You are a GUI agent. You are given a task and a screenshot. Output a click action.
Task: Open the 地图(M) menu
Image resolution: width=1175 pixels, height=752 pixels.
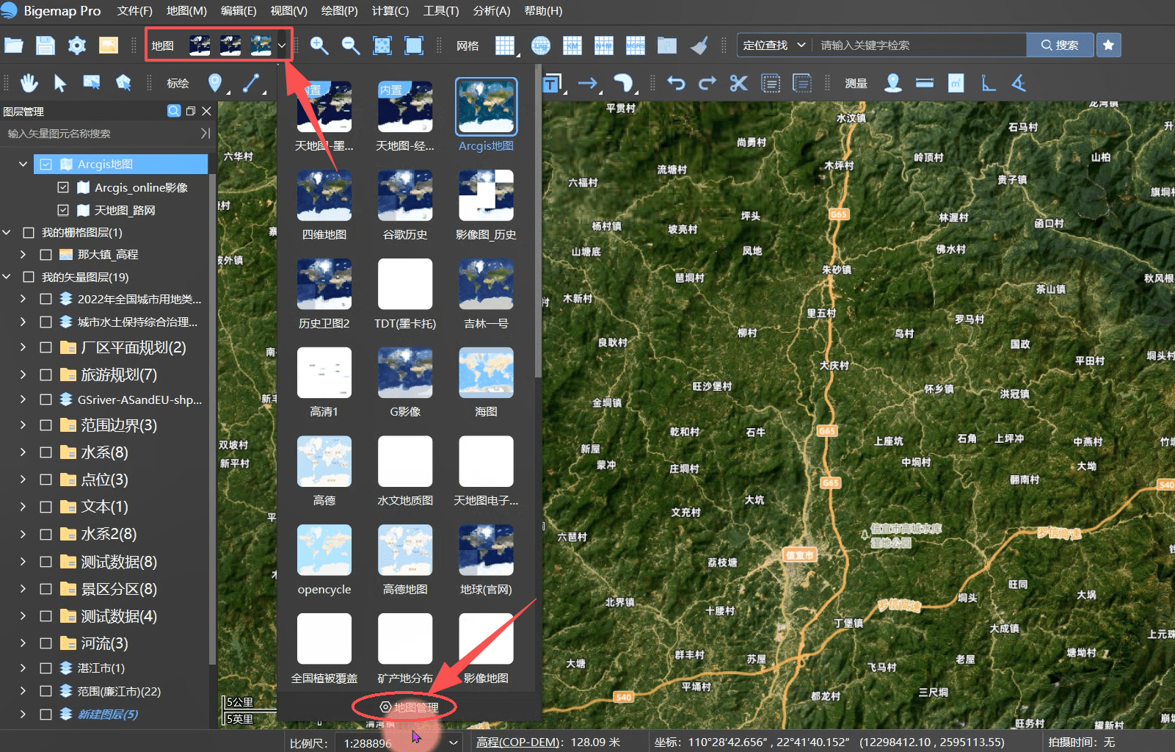186,11
